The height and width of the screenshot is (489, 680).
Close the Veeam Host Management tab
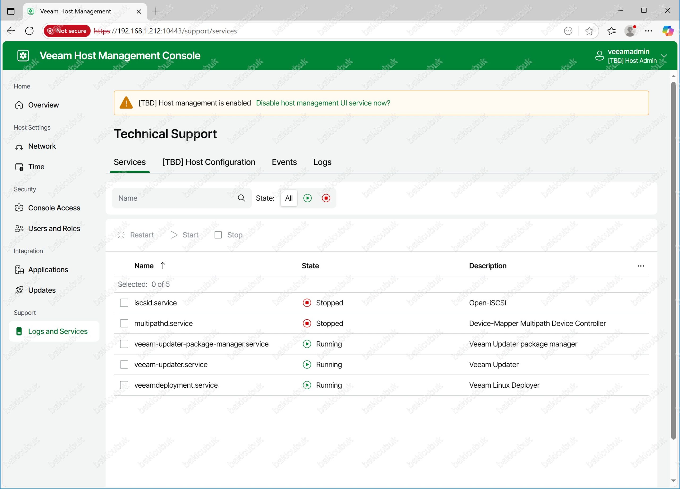click(x=139, y=11)
